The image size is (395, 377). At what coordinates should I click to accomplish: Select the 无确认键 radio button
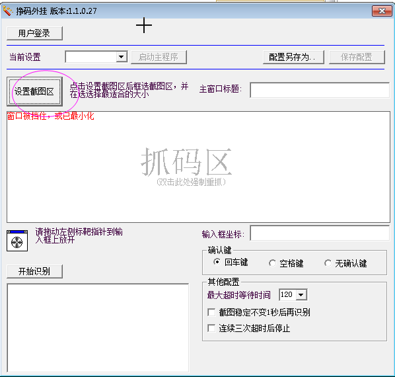328,263
